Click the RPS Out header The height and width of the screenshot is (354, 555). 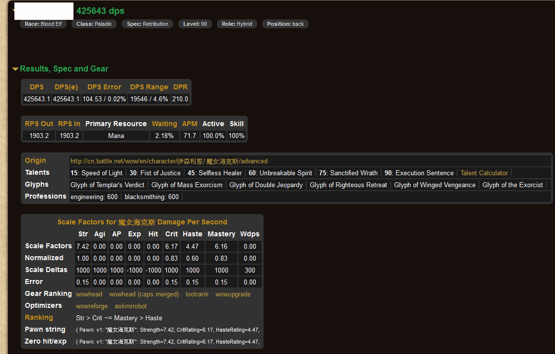pyautogui.click(x=39, y=124)
